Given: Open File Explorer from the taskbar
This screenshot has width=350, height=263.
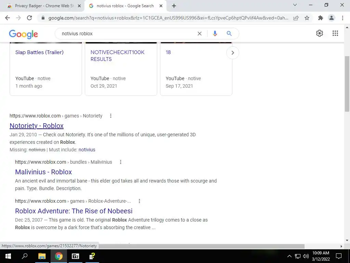Looking at the screenshot, I should click(42, 256).
